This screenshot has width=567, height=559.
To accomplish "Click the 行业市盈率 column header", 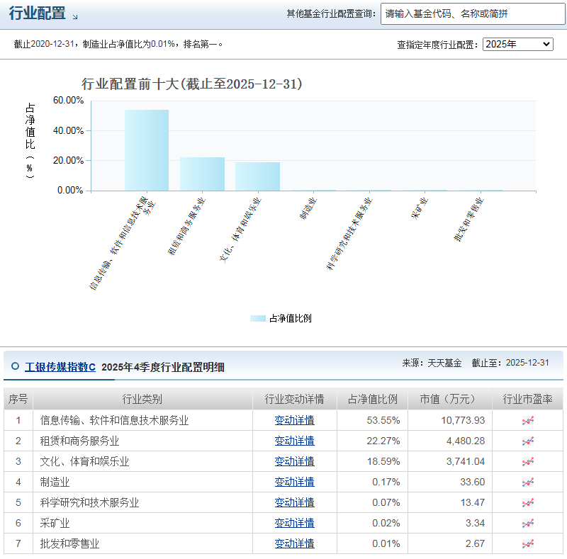I will tap(527, 399).
